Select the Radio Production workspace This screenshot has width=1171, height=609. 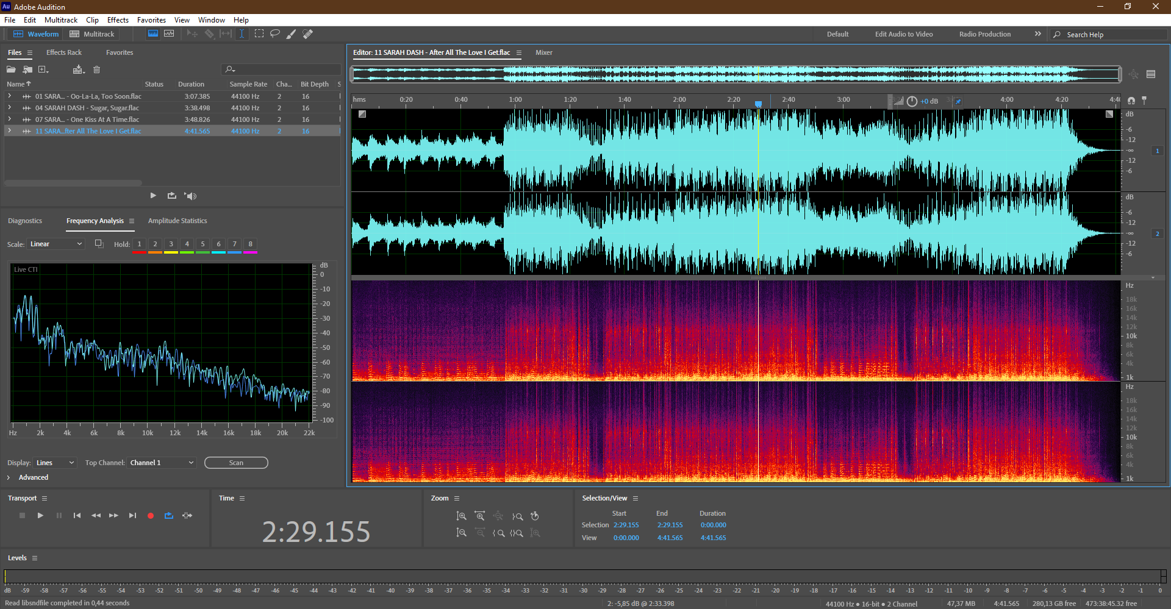tap(984, 34)
